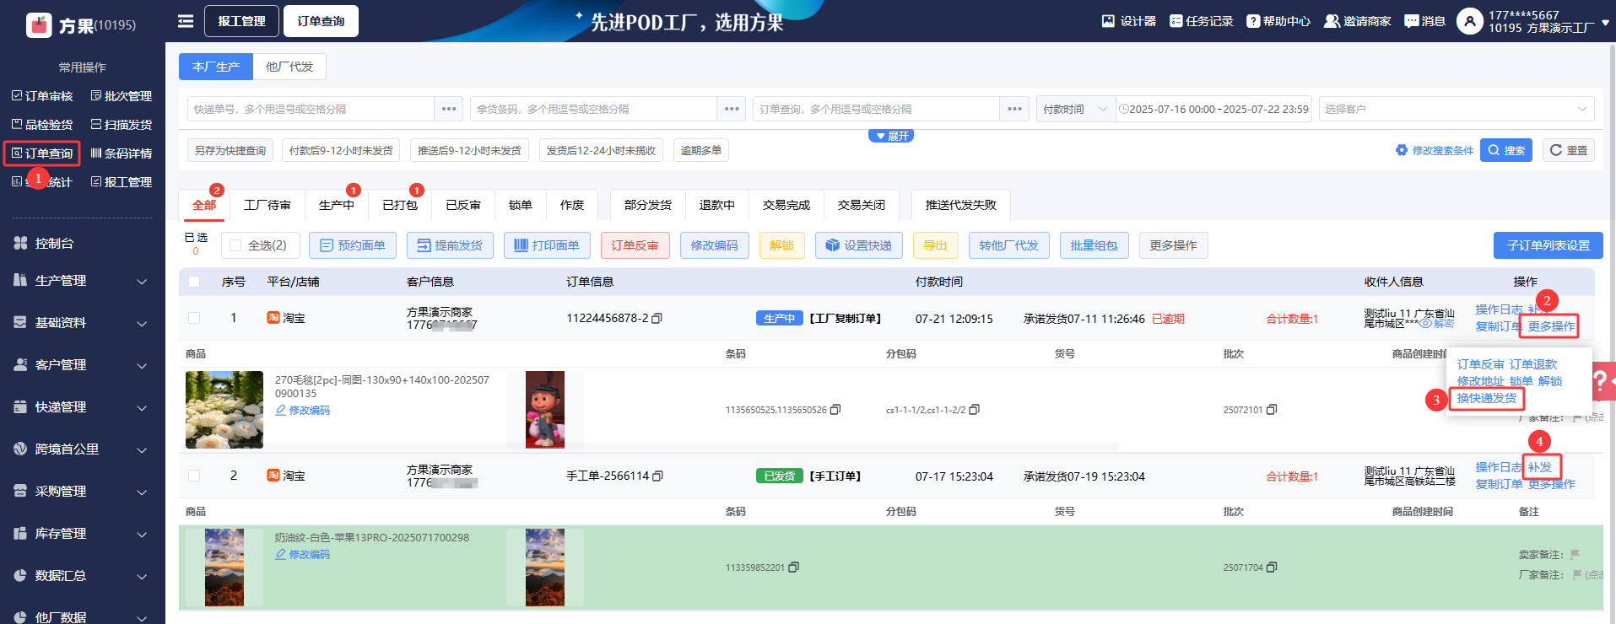Click the 搜索 search button
Image resolution: width=1616 pixels, height=624 pixels.
1506,150
